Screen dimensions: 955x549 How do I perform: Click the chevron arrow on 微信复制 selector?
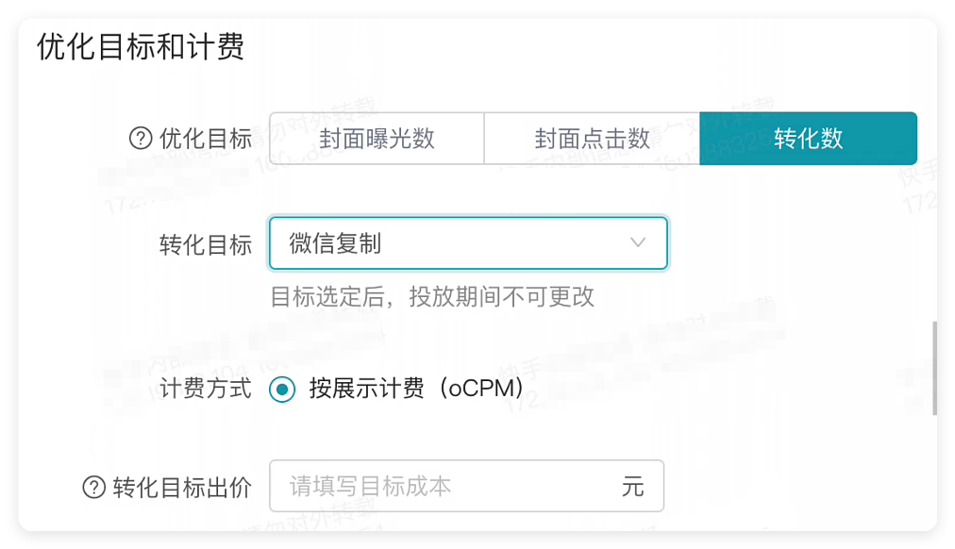[638, 242]
